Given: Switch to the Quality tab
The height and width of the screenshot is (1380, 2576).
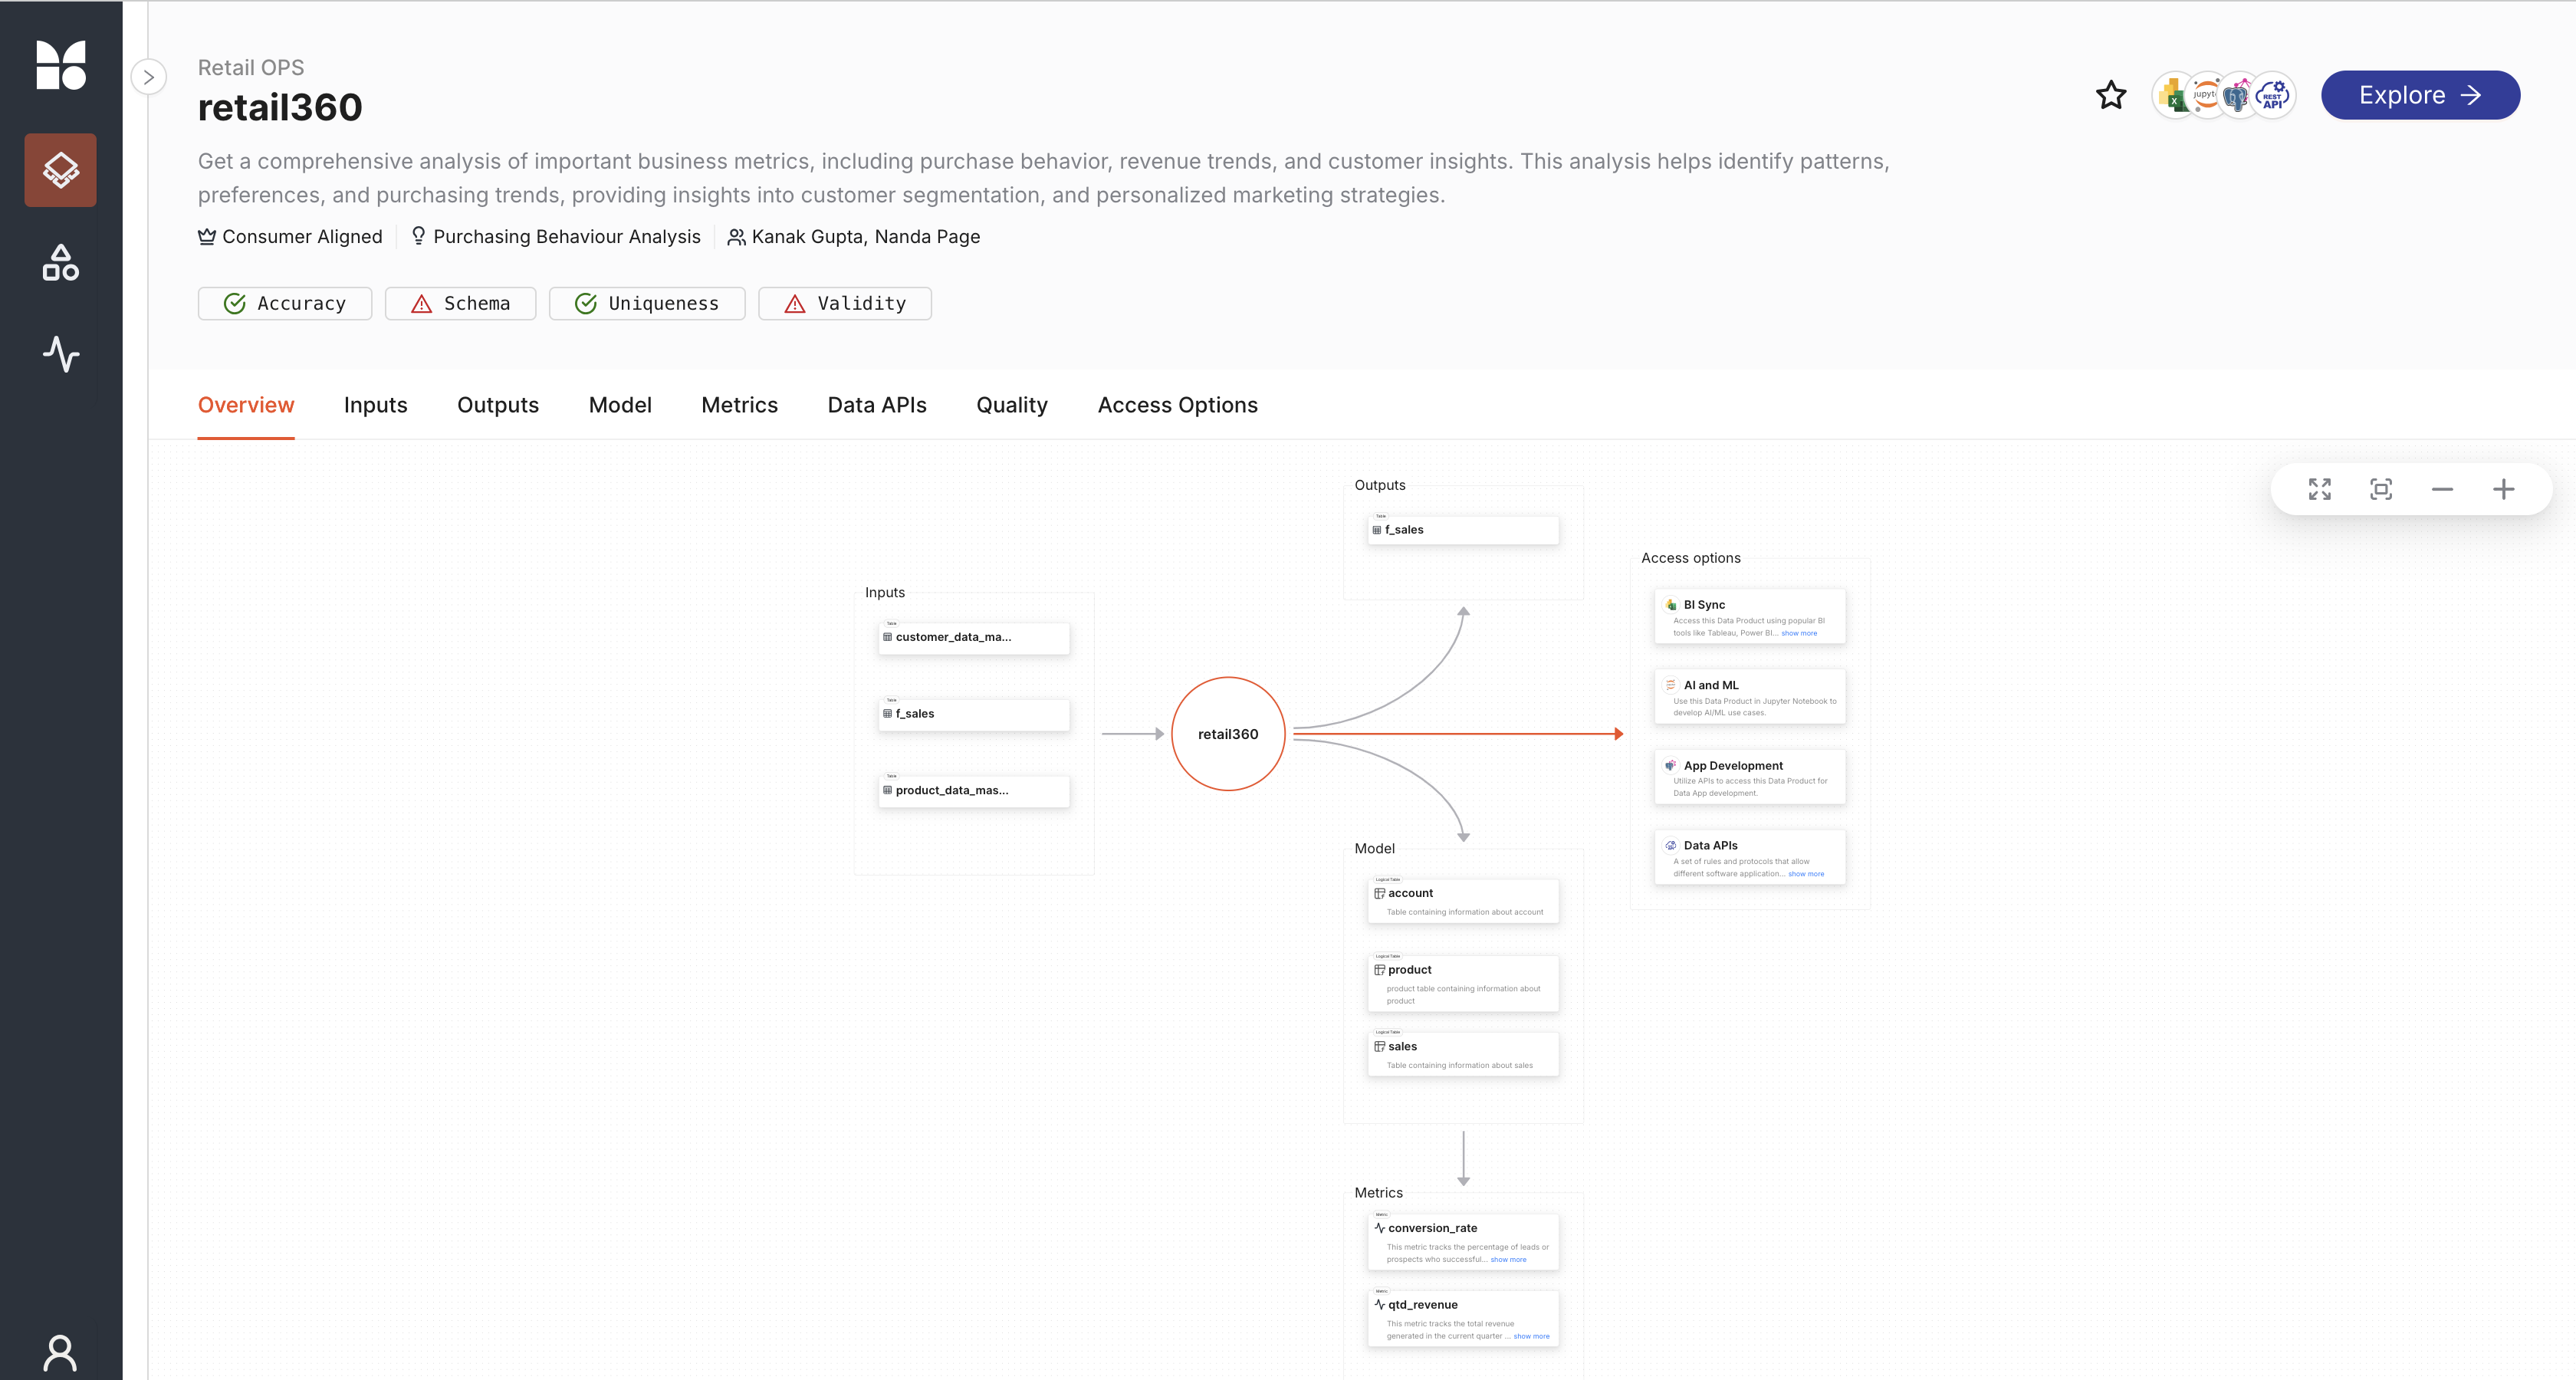Looking at the screenshot, I should point(1010,406).
